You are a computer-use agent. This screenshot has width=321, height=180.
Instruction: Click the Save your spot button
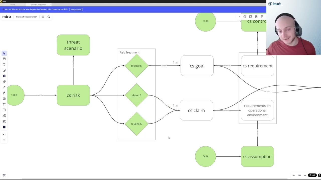76,9
